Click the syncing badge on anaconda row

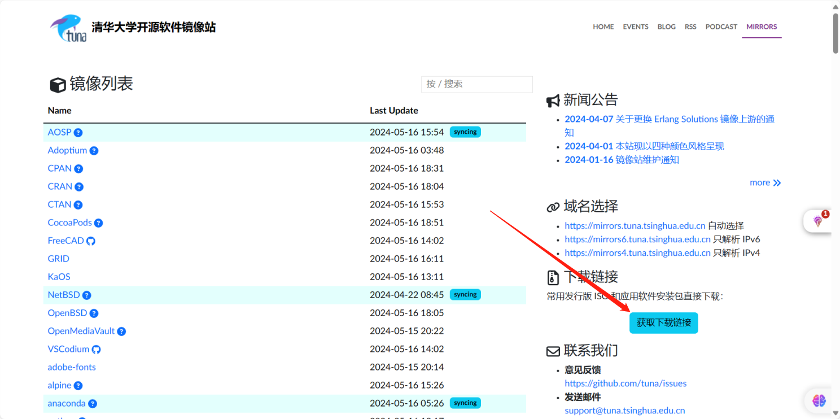coord(465,403)
